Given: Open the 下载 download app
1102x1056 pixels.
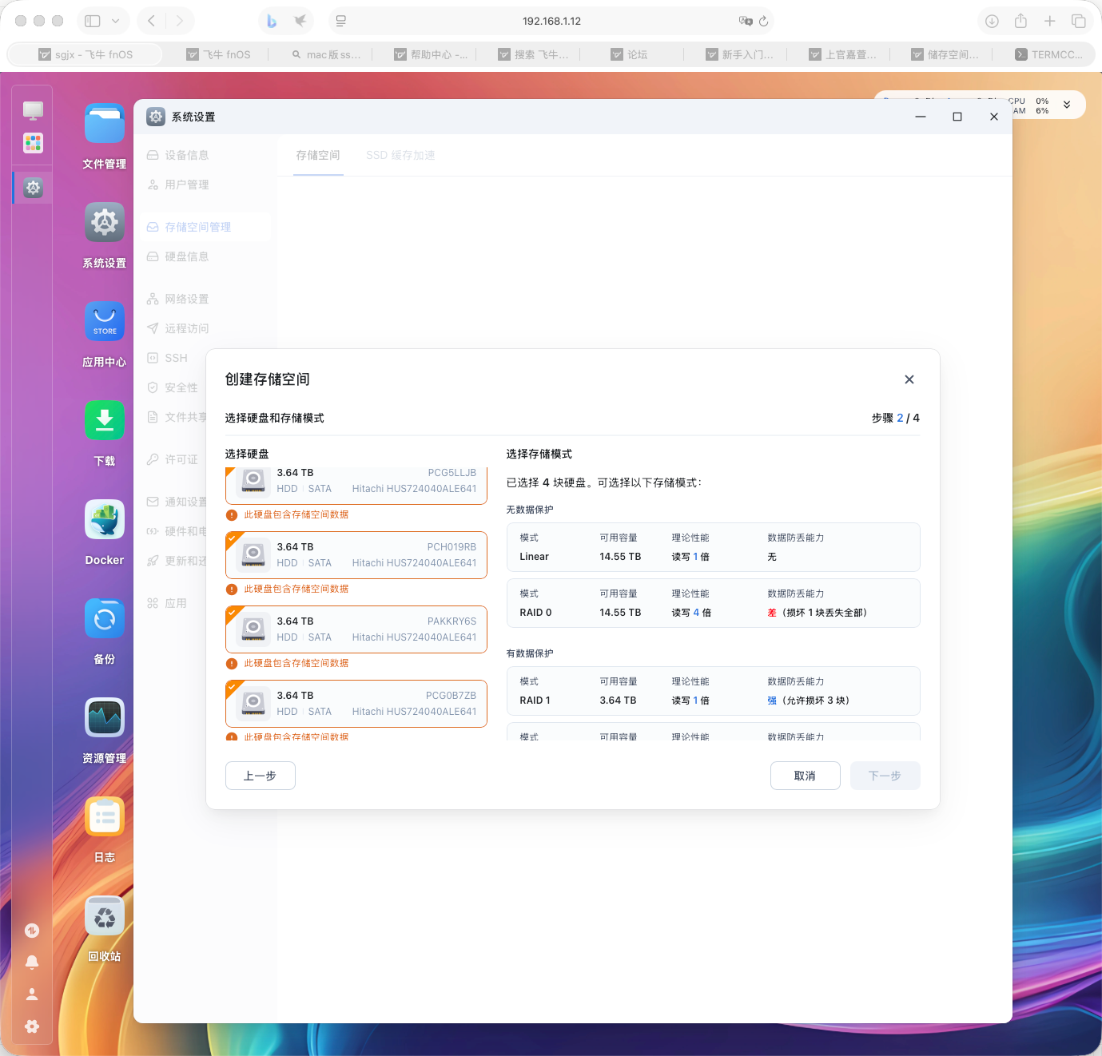Looking at the screenshot, I should (x=105, y=421).
